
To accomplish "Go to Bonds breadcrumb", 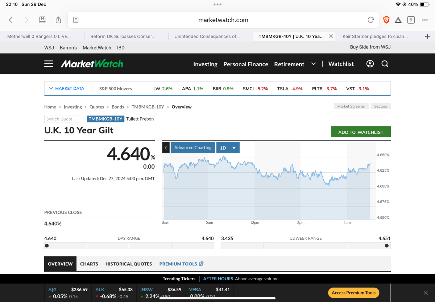I will click(118, 107).
